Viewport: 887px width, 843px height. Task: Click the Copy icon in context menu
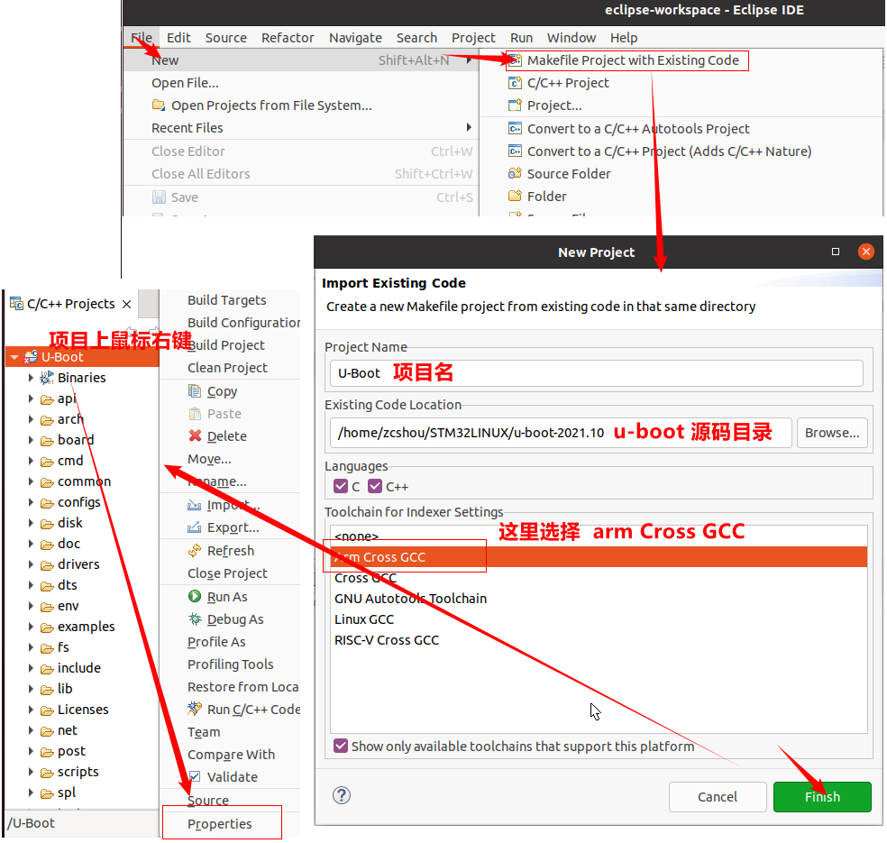(x=195, y=391)
